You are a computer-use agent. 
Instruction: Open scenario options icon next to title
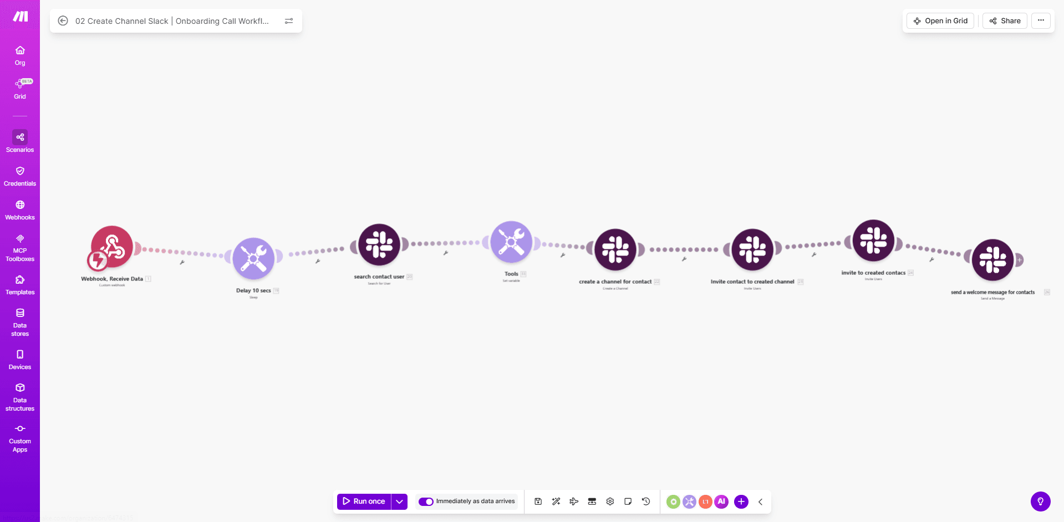coord(289,21)
